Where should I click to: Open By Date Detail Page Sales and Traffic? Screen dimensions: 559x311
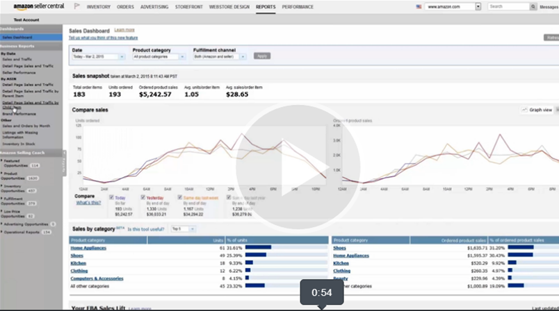(x=28, y=66)
